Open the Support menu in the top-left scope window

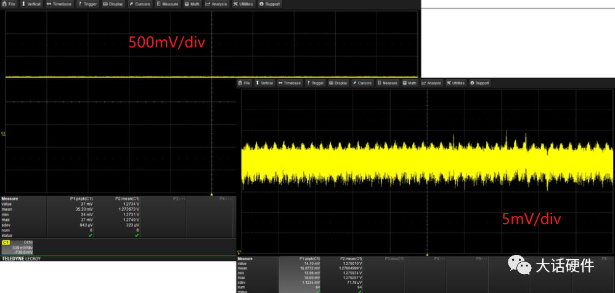tap(270, 4)
